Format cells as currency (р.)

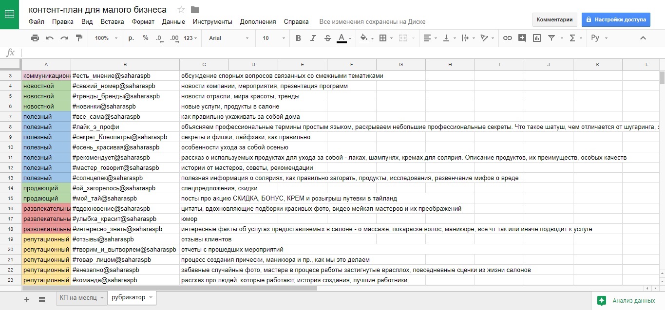[x=131, y=38]
